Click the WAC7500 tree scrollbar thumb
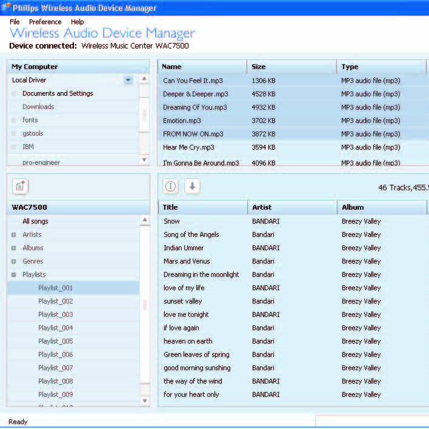 click(144, 305)
